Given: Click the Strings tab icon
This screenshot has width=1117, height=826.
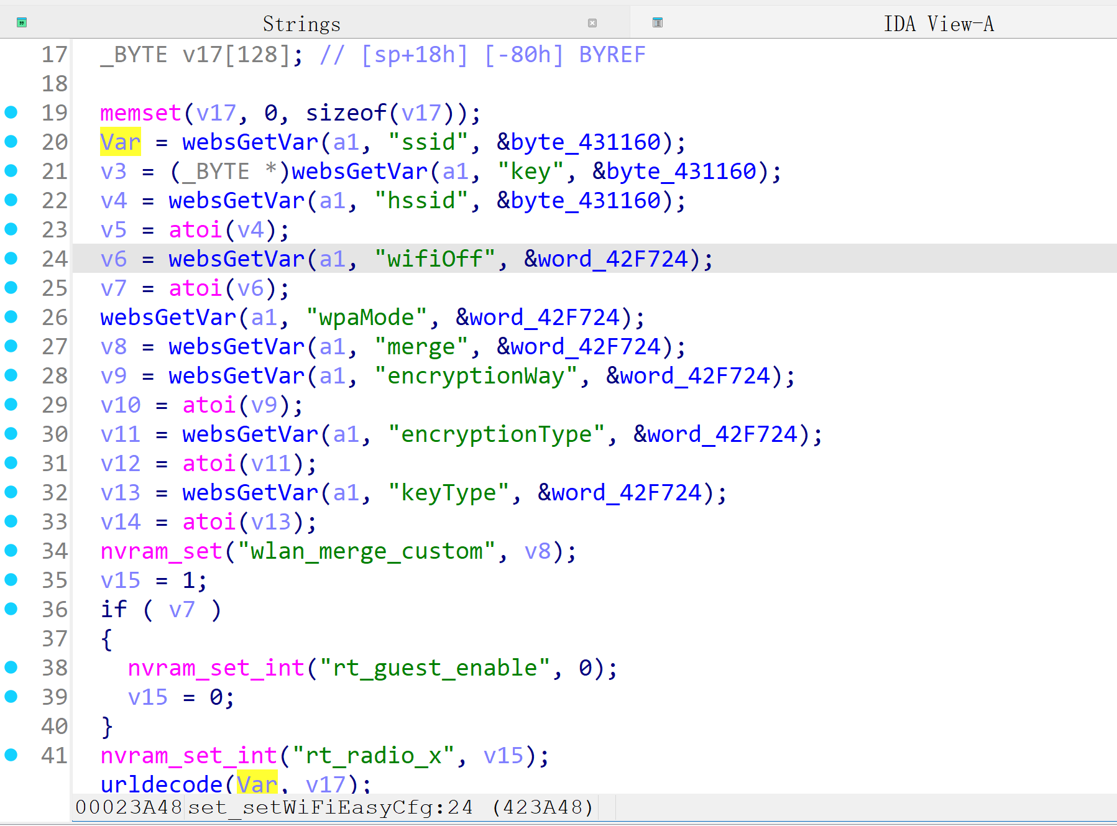Looking at the screenshot, I should tap(22, 23).
